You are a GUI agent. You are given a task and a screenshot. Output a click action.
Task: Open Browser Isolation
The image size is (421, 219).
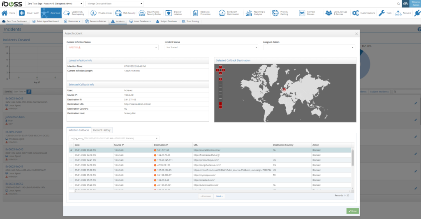coord(174,13)
